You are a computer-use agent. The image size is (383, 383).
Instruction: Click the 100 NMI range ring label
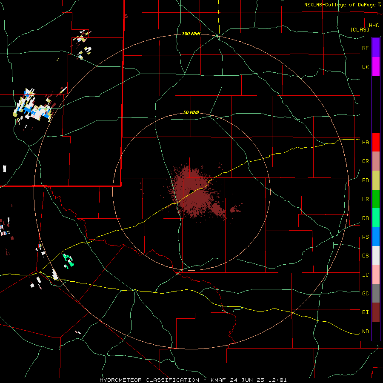click(x=191, y=34)
